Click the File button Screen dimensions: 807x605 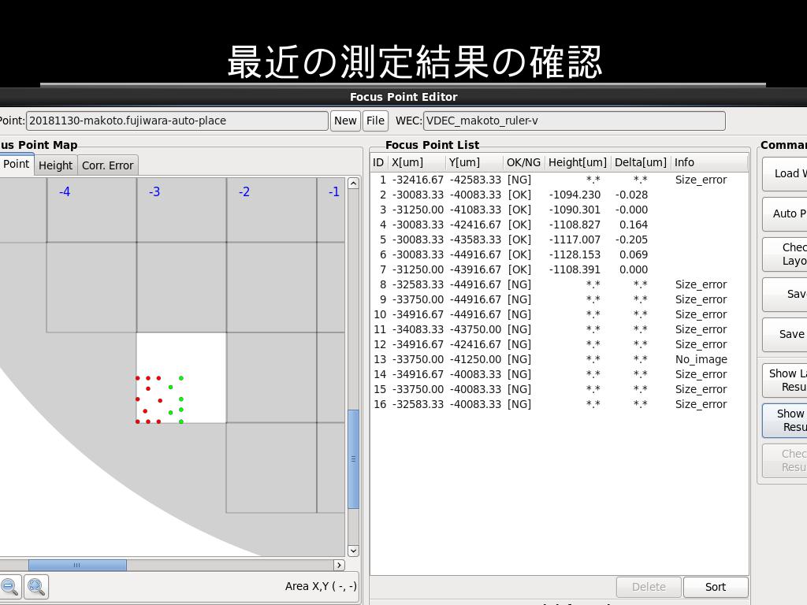[x=375, y=121]
